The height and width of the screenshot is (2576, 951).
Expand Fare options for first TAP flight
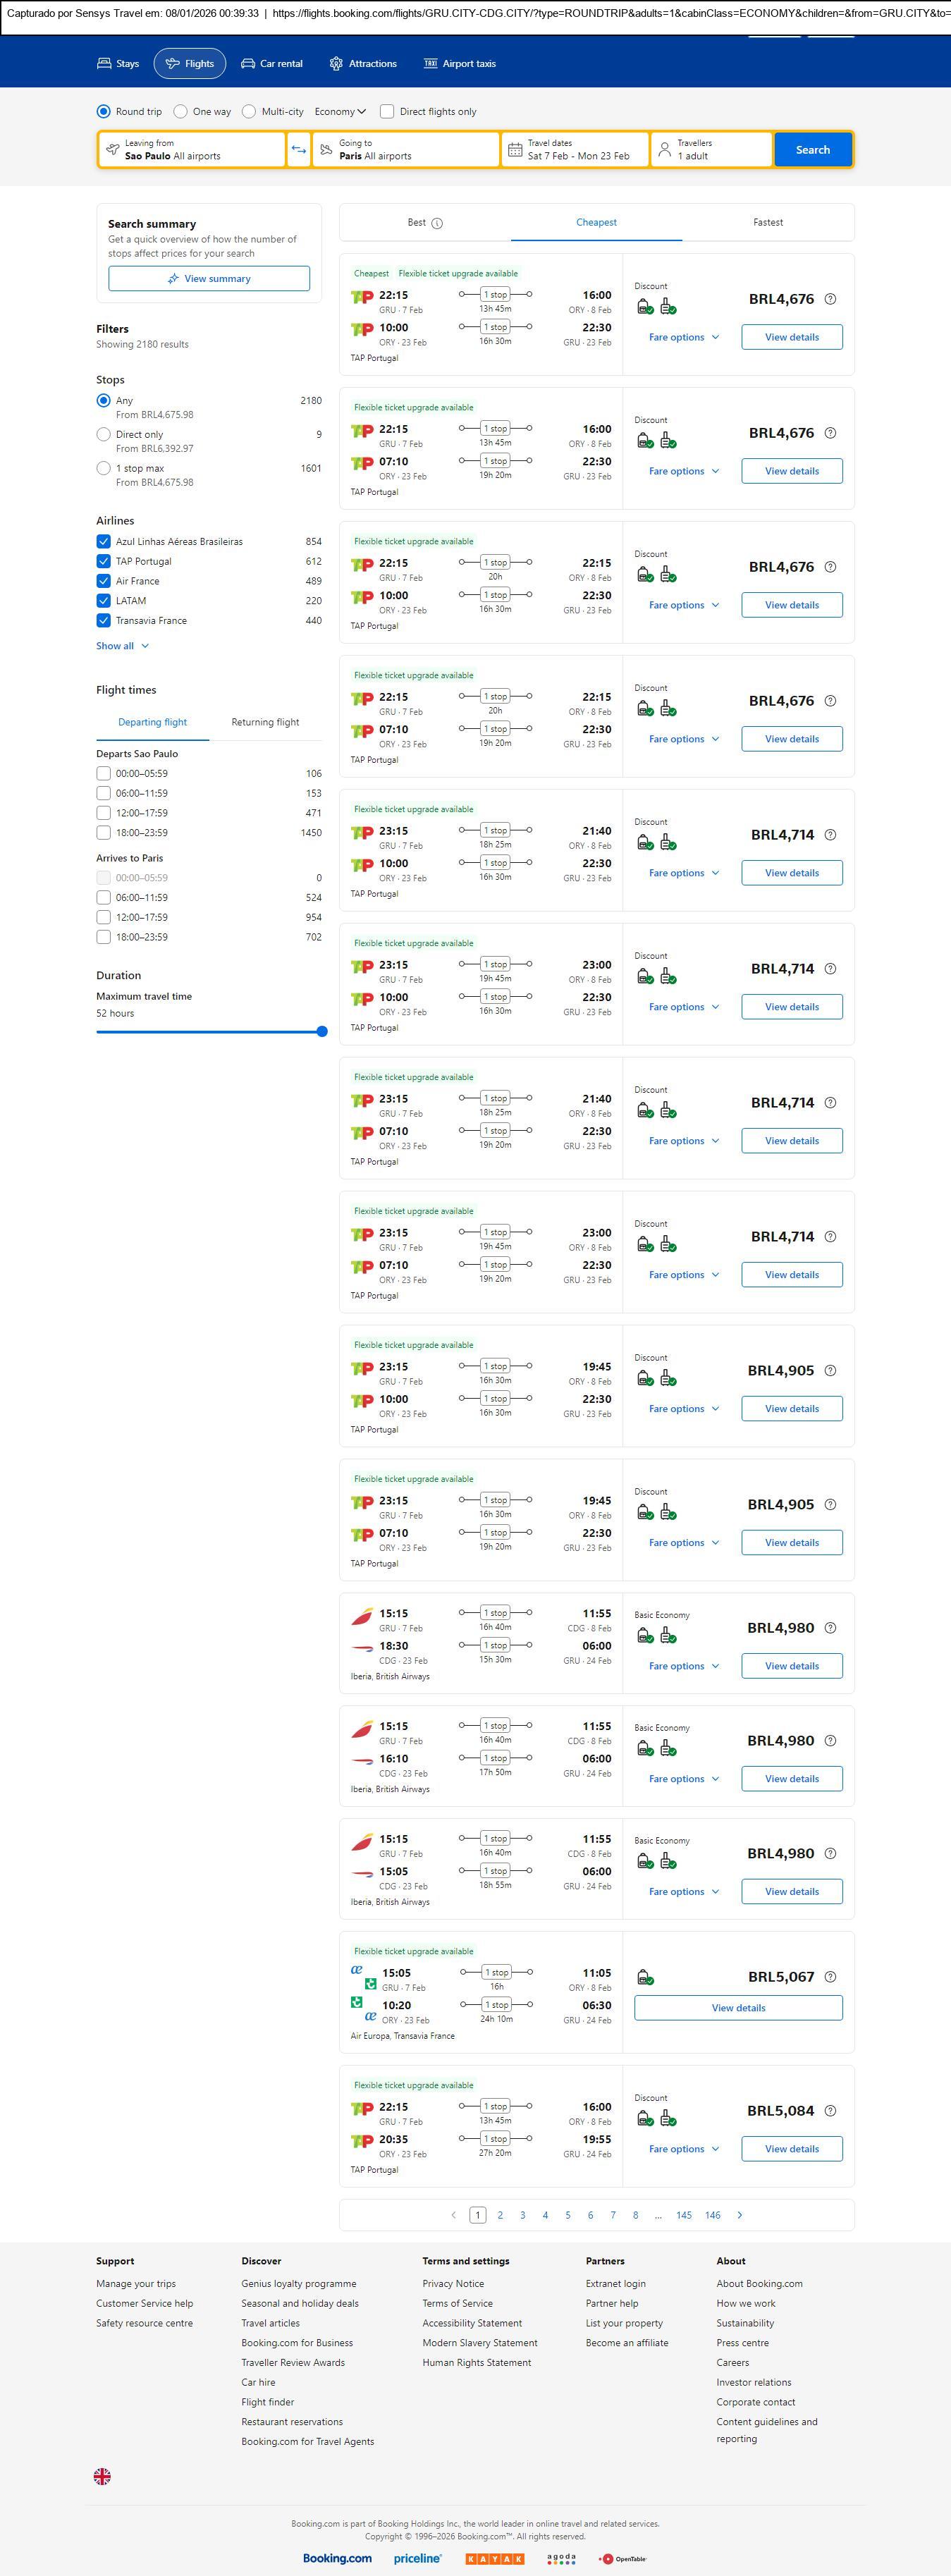683,338
